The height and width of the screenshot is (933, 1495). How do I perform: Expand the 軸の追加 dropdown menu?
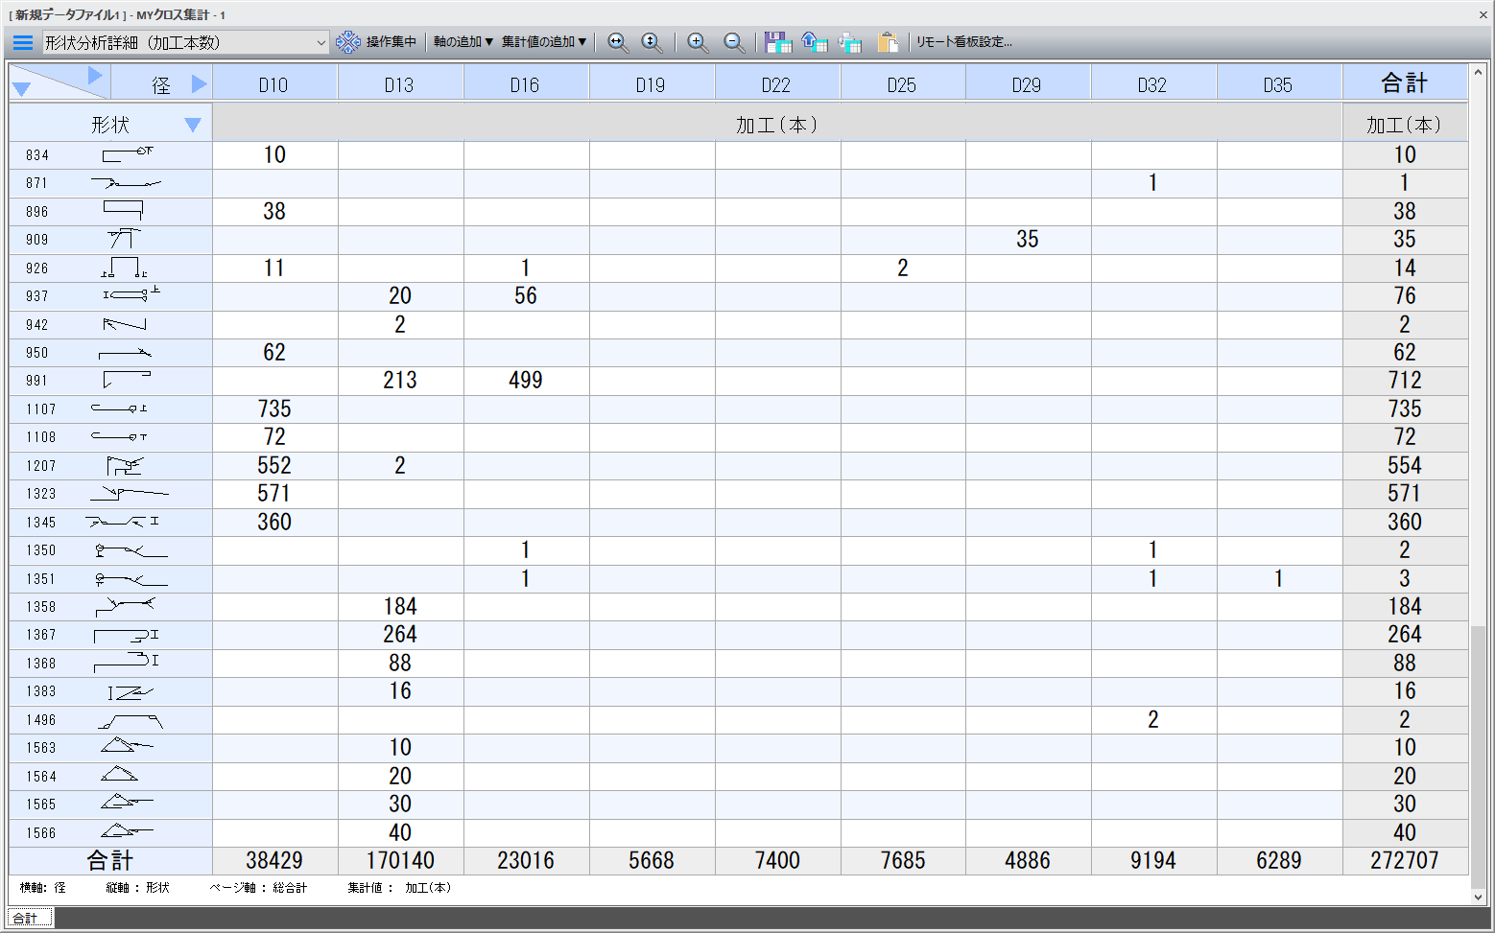[463, 42]
